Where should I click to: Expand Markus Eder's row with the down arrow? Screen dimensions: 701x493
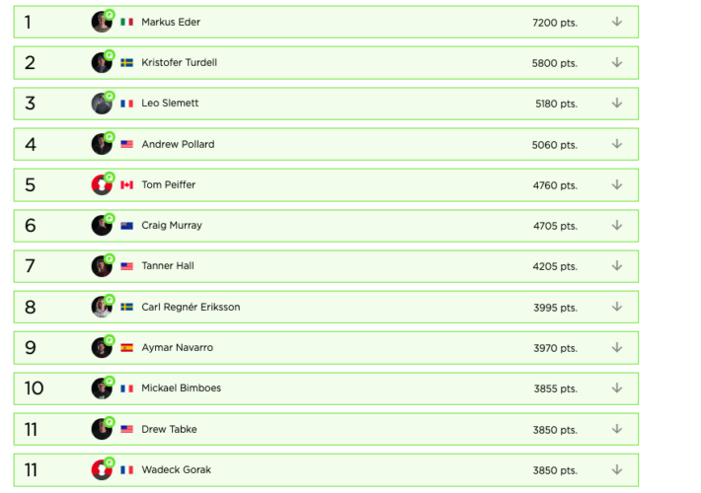(x=617, y=22)
